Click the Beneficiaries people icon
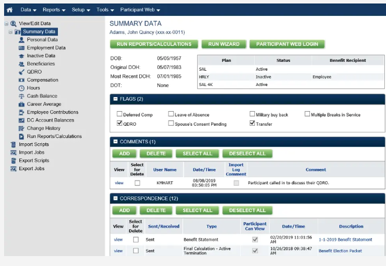Viewport: 386px width, 266px height. (x=22, y=64)
